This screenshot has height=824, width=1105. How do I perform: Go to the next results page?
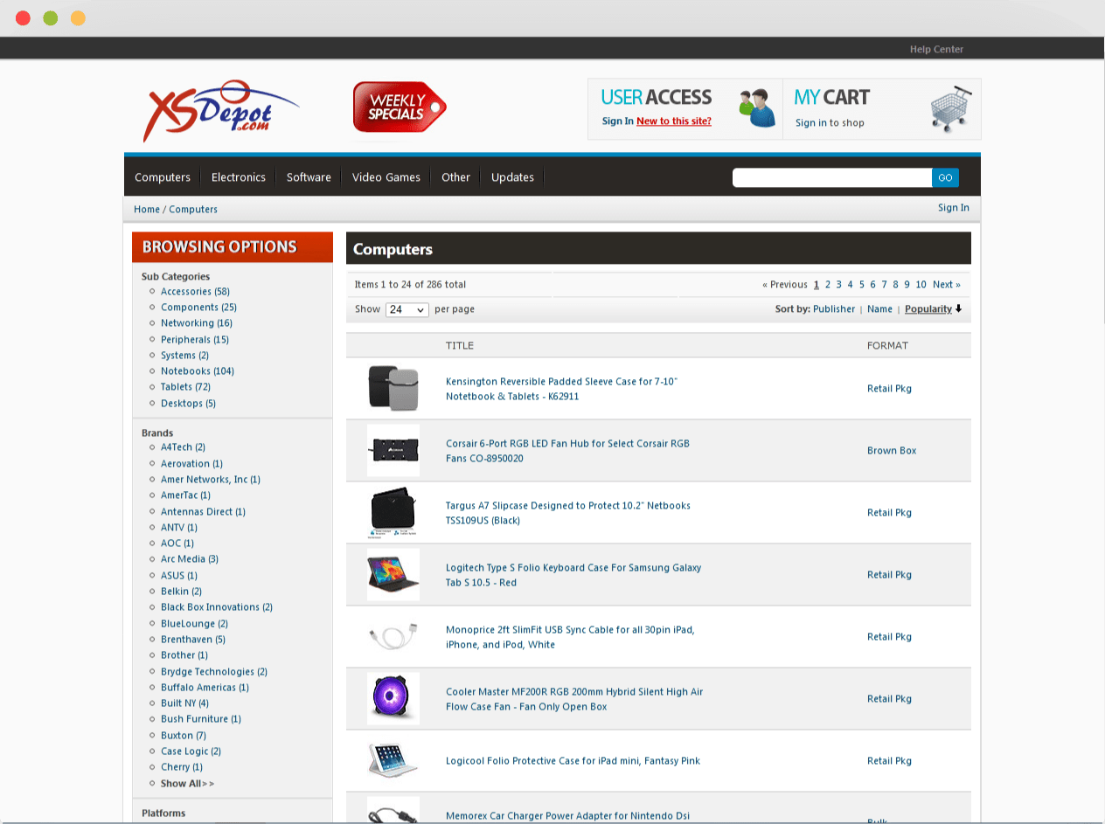coord(947,285)
